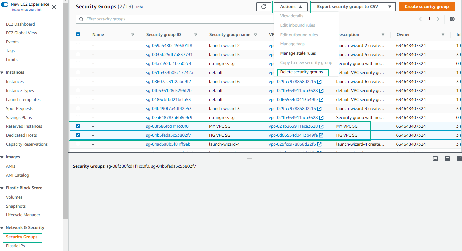Collapse the Network & Security section
462x251 pixels.
[2, 228]
